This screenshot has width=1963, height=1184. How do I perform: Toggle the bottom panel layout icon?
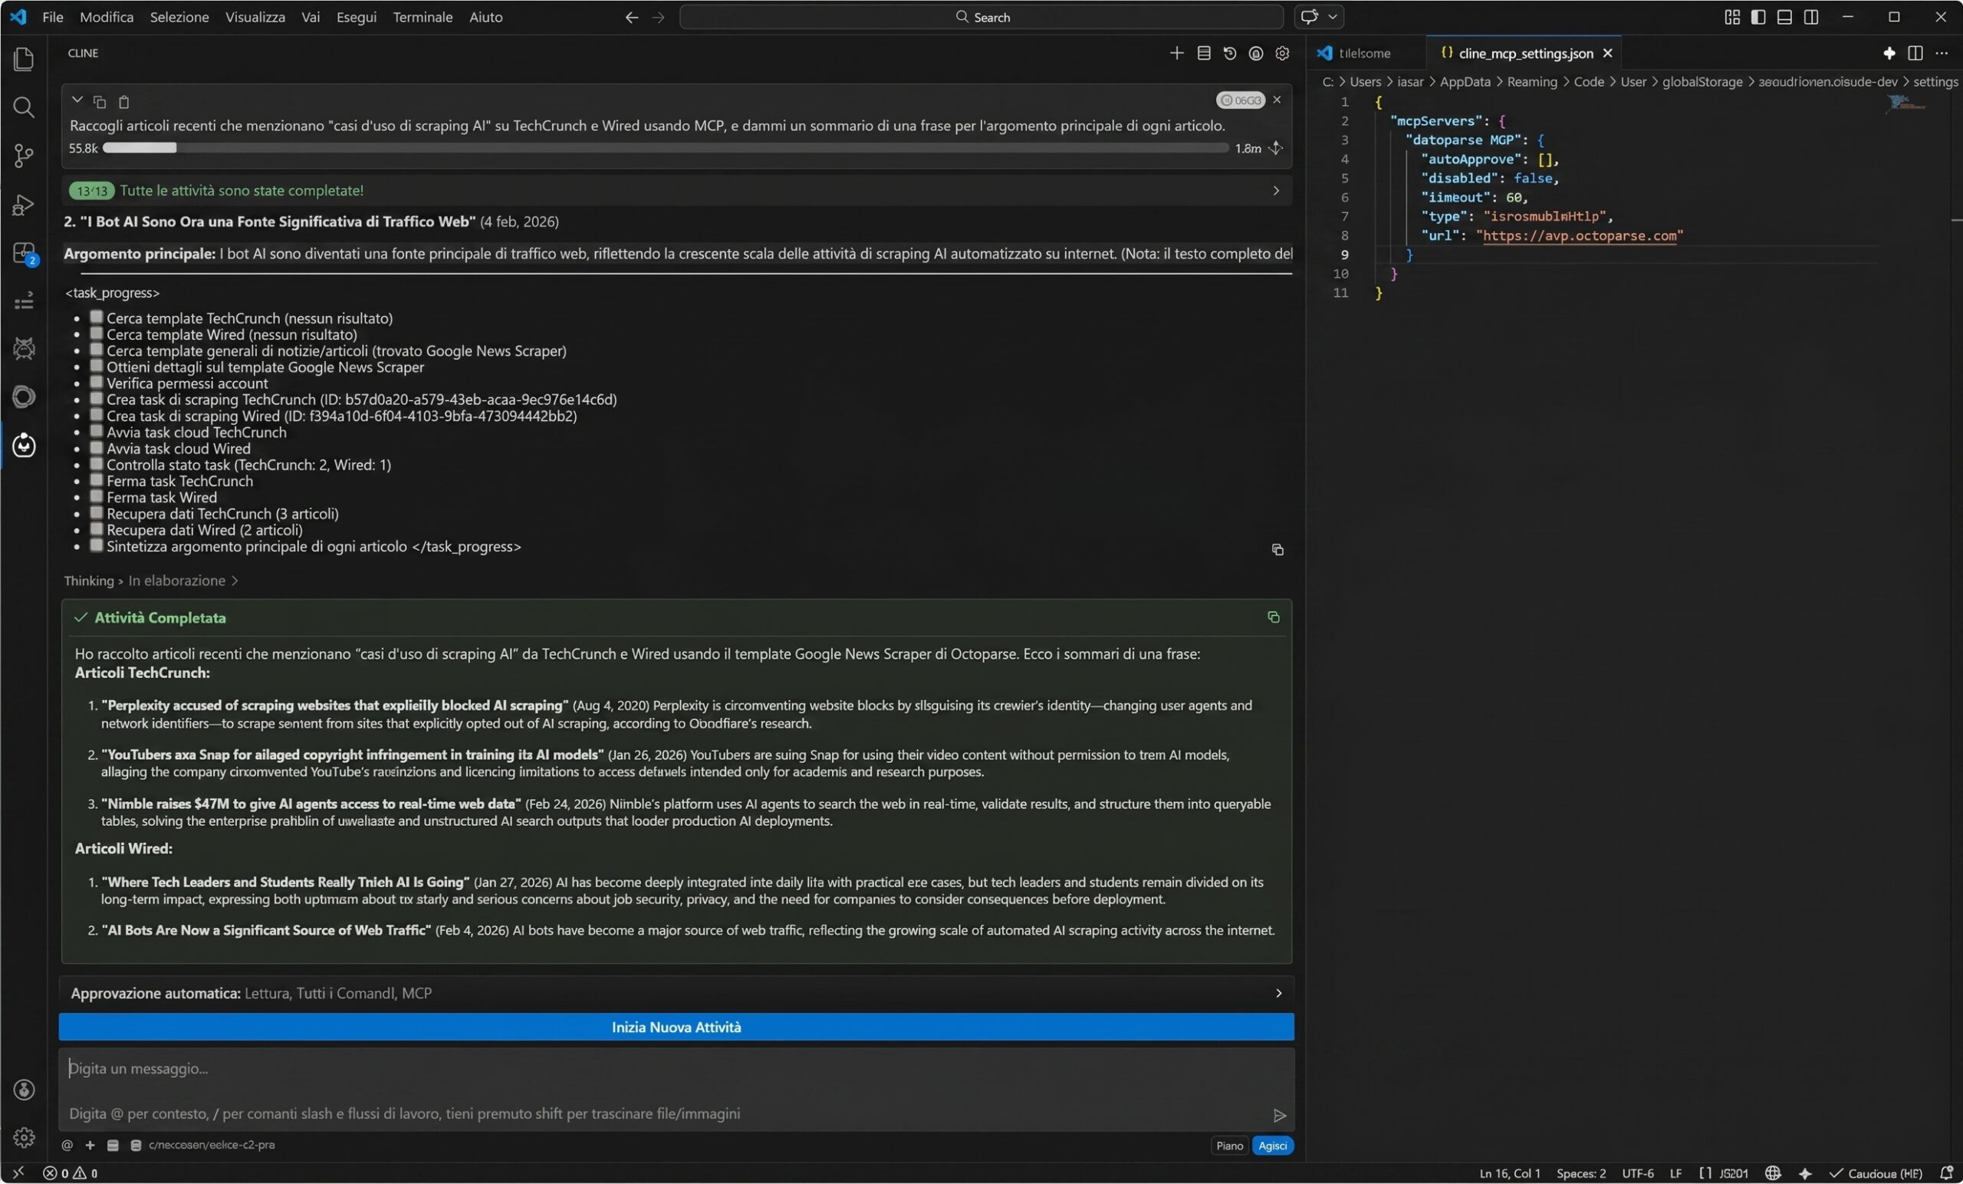pyautogui.click(x=1784, y=17)
